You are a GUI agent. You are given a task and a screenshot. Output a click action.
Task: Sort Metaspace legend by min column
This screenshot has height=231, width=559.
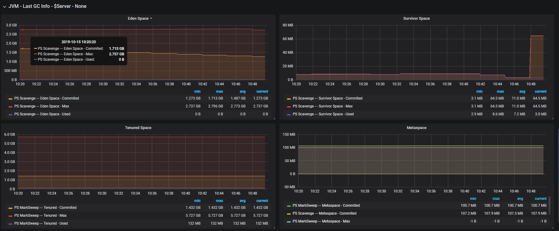point(473,199)
